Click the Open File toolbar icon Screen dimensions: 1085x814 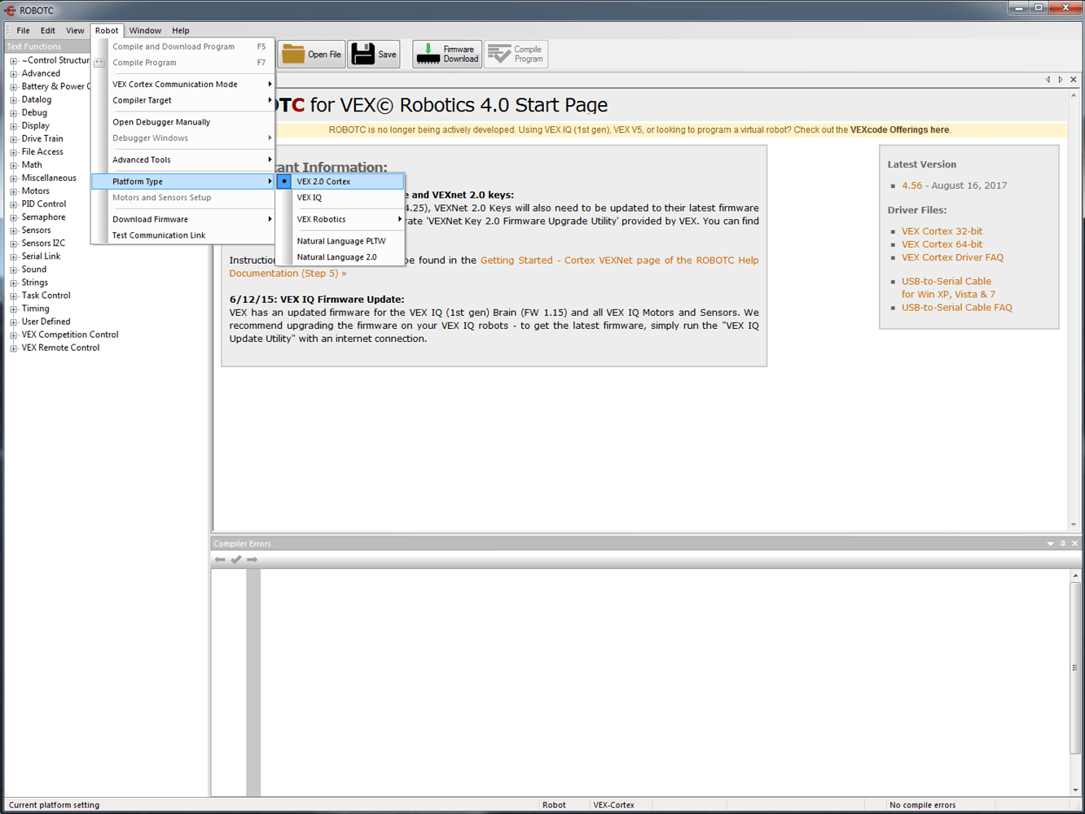pyautogui.click(x=312, y=54)
